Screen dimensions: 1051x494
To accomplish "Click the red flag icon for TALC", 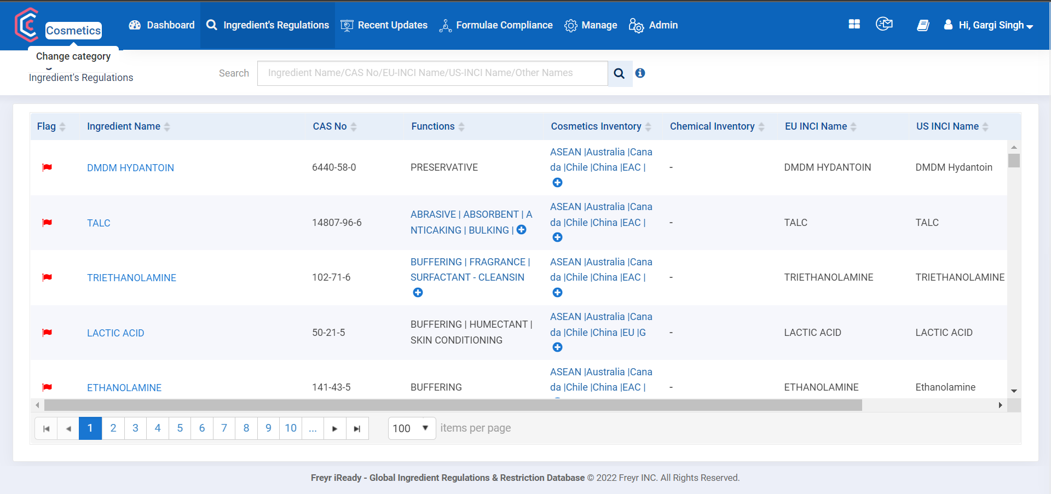I will (47, 223).
